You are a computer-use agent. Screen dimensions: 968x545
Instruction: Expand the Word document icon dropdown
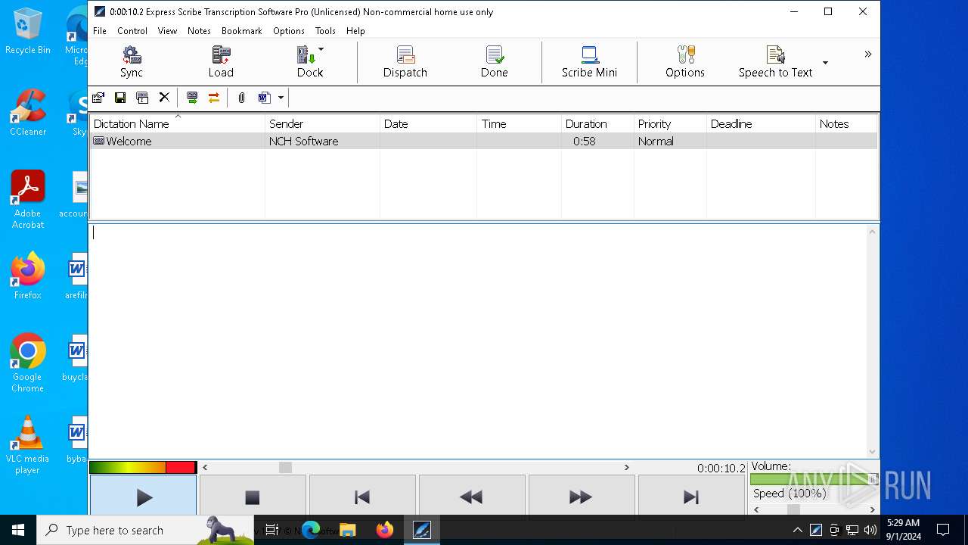pos(281,98)
